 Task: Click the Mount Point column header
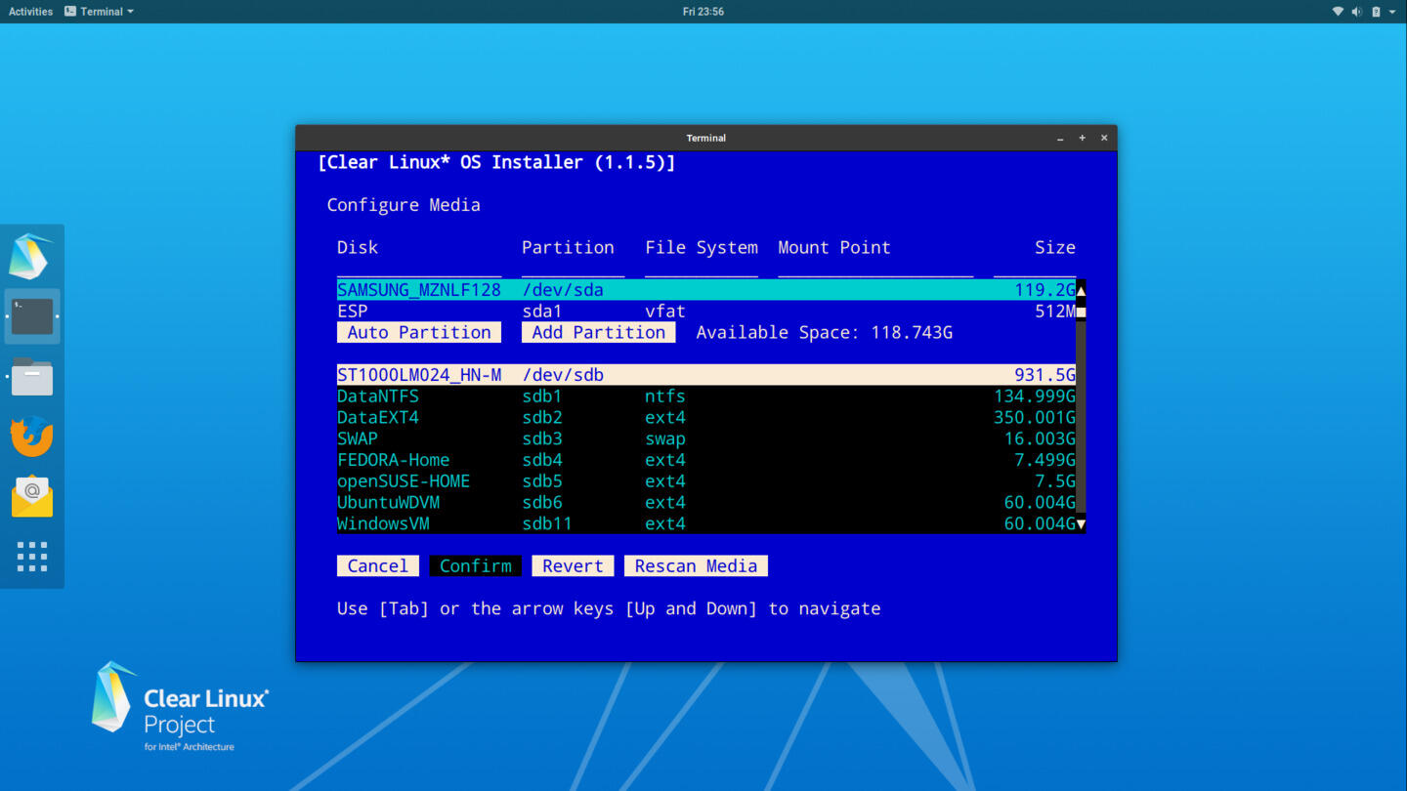tap(834, 248)
